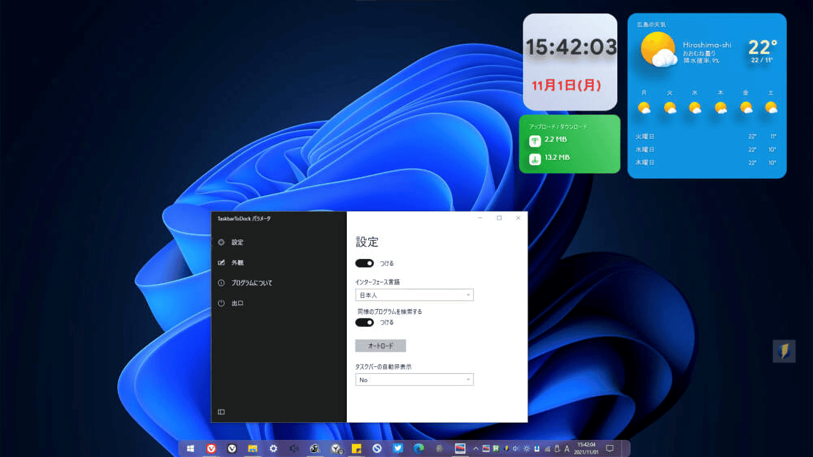The image size is (813, 457).
Task: Click the 設定 page heading
Action: click(x=367, y=242)
